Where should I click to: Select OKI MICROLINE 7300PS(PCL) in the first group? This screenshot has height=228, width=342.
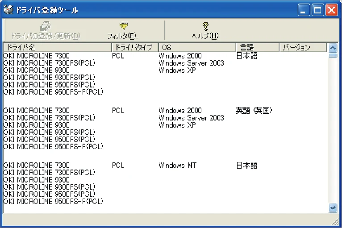50,63
